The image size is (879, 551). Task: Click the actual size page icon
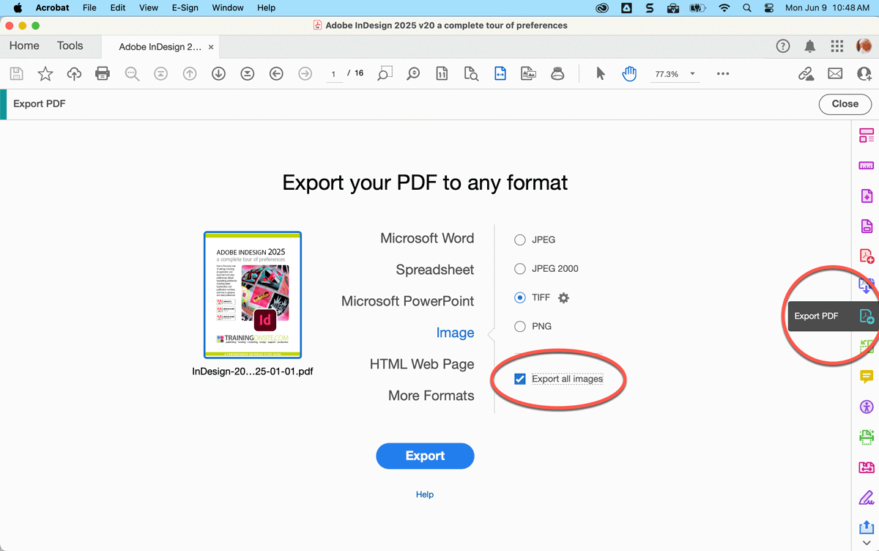pyautogui.click(x=442, y=74)
